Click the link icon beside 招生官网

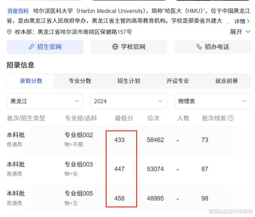[x=31, y=47]
